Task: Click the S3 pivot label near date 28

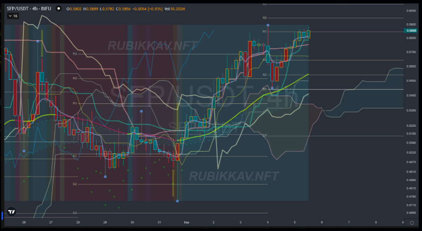Action: click(75, 213)
